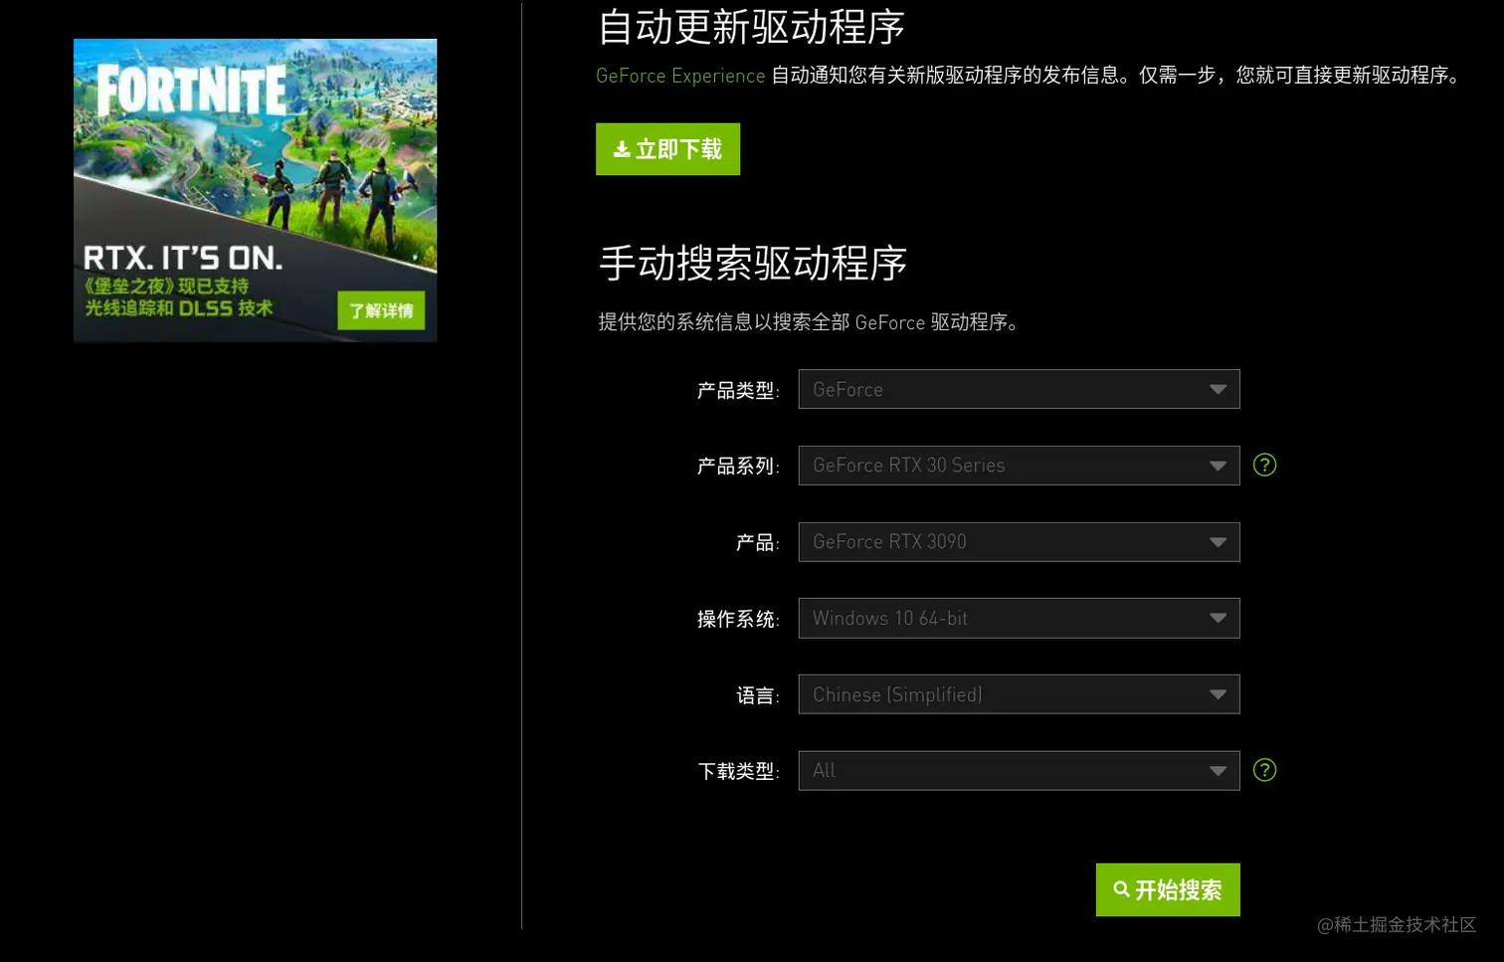The width and height of the screenshot is (1504, 962).
Task: Click the 立即下载 download button
Action: [x=667, y=149]
